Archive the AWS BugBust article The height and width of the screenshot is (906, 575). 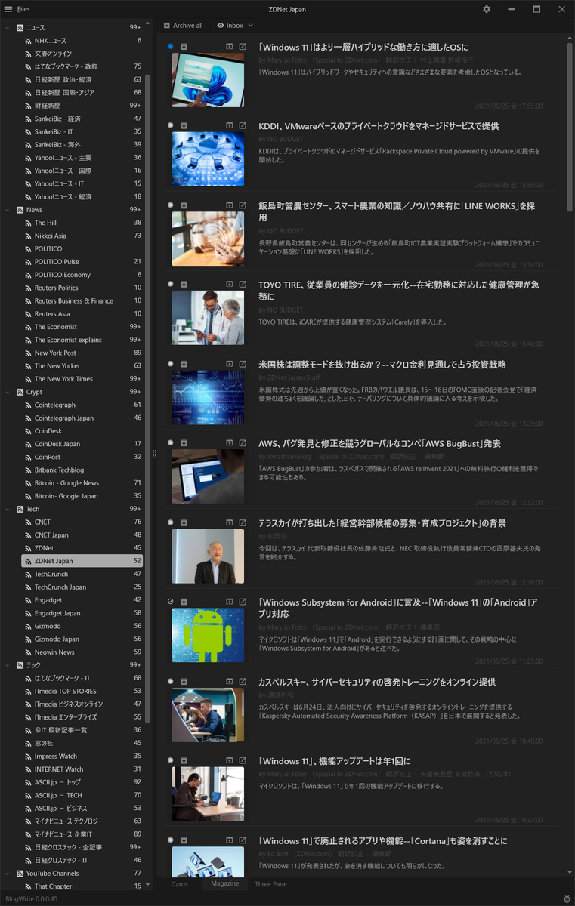(184, 442)
